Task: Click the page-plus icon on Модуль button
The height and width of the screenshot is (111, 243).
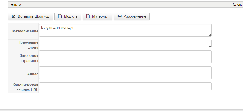Action: (60, 16)
